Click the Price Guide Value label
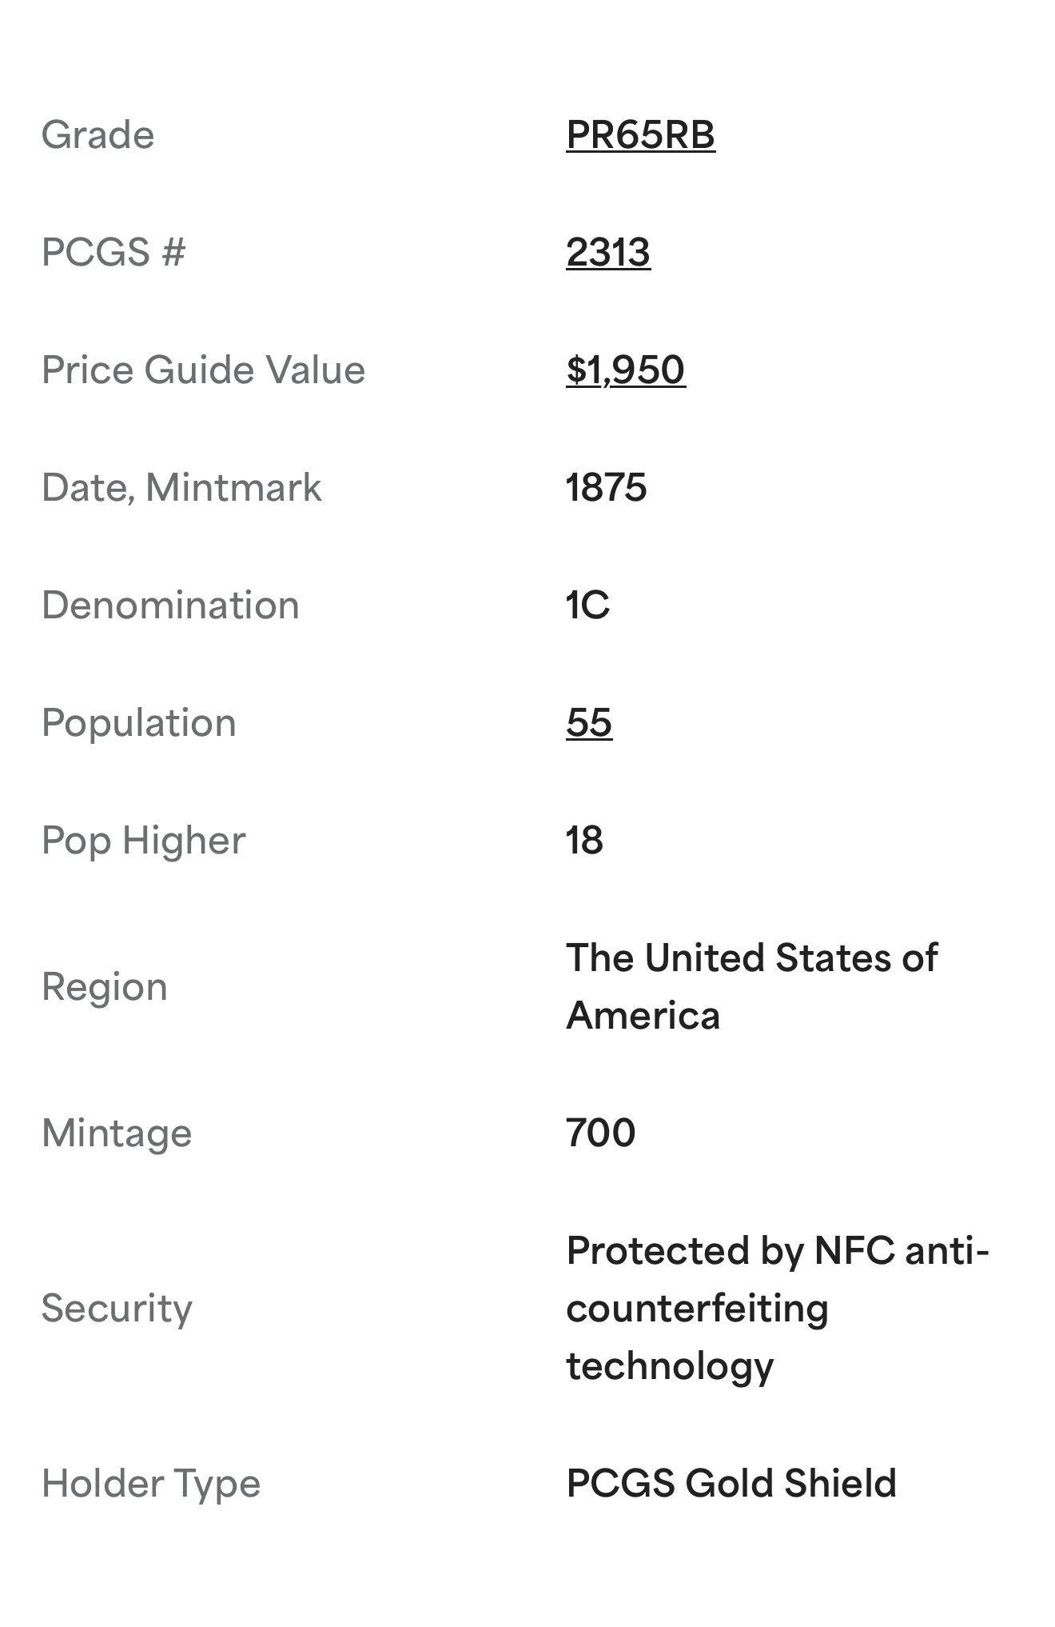Screen dimensions: 1055x1627 click(x=203, y=370)
